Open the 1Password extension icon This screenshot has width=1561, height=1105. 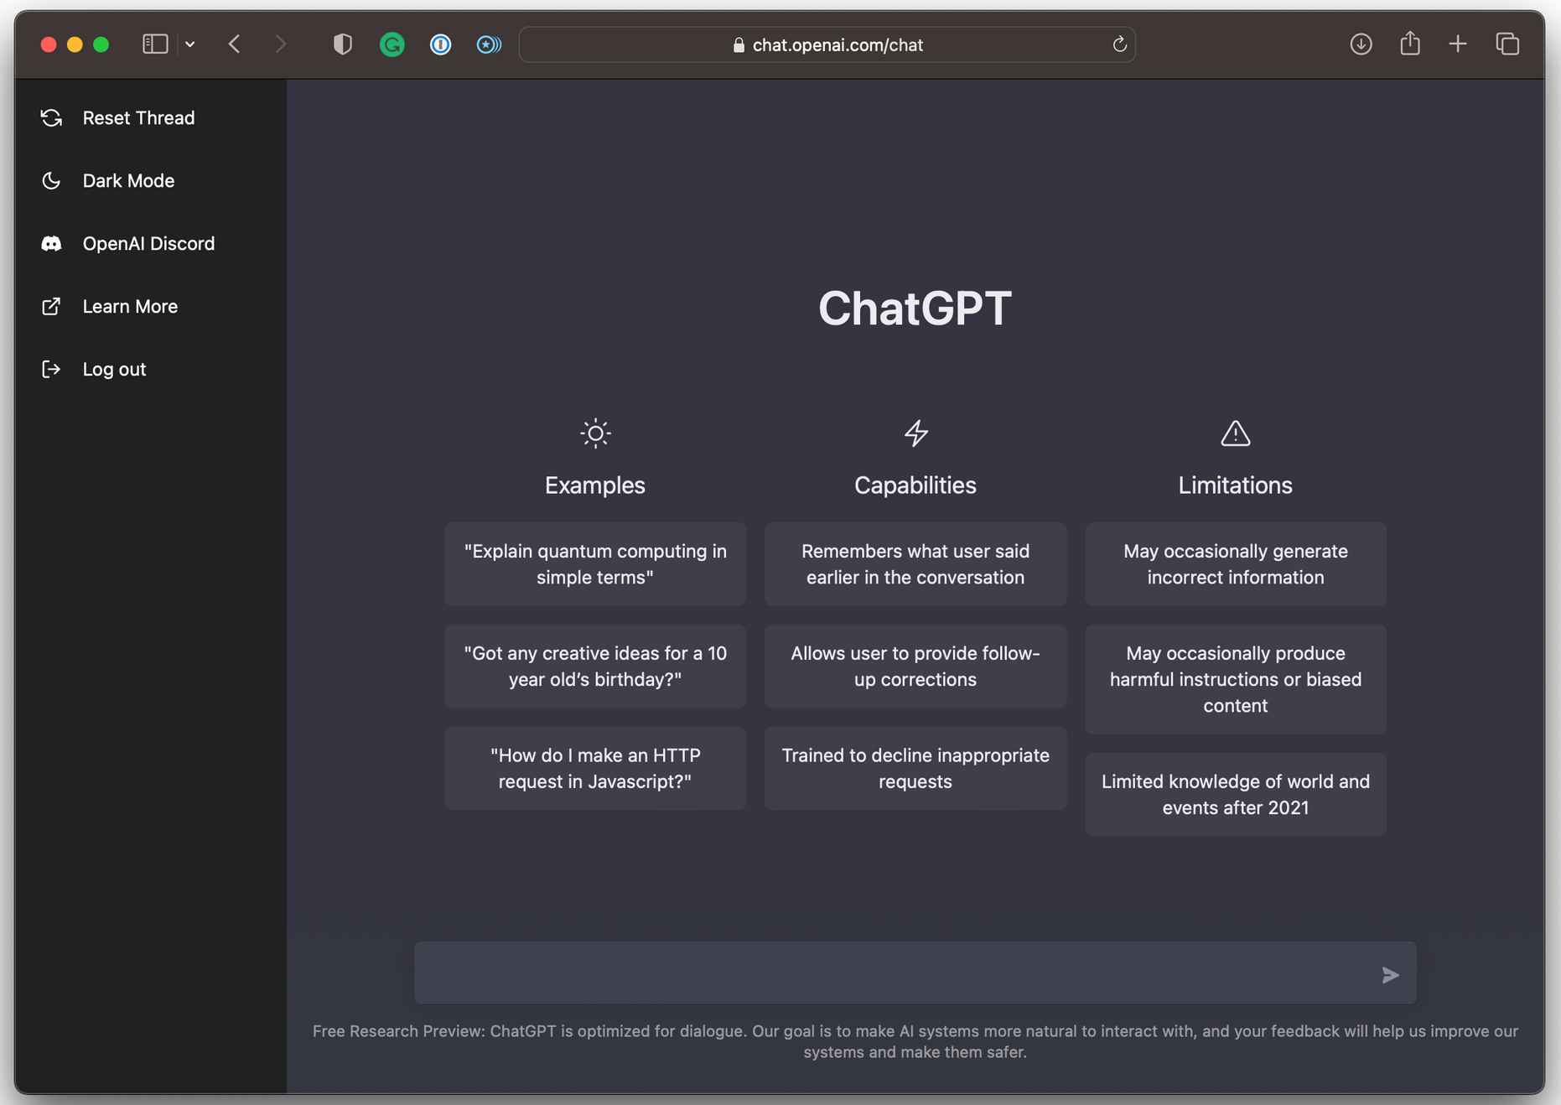[440, 44]
